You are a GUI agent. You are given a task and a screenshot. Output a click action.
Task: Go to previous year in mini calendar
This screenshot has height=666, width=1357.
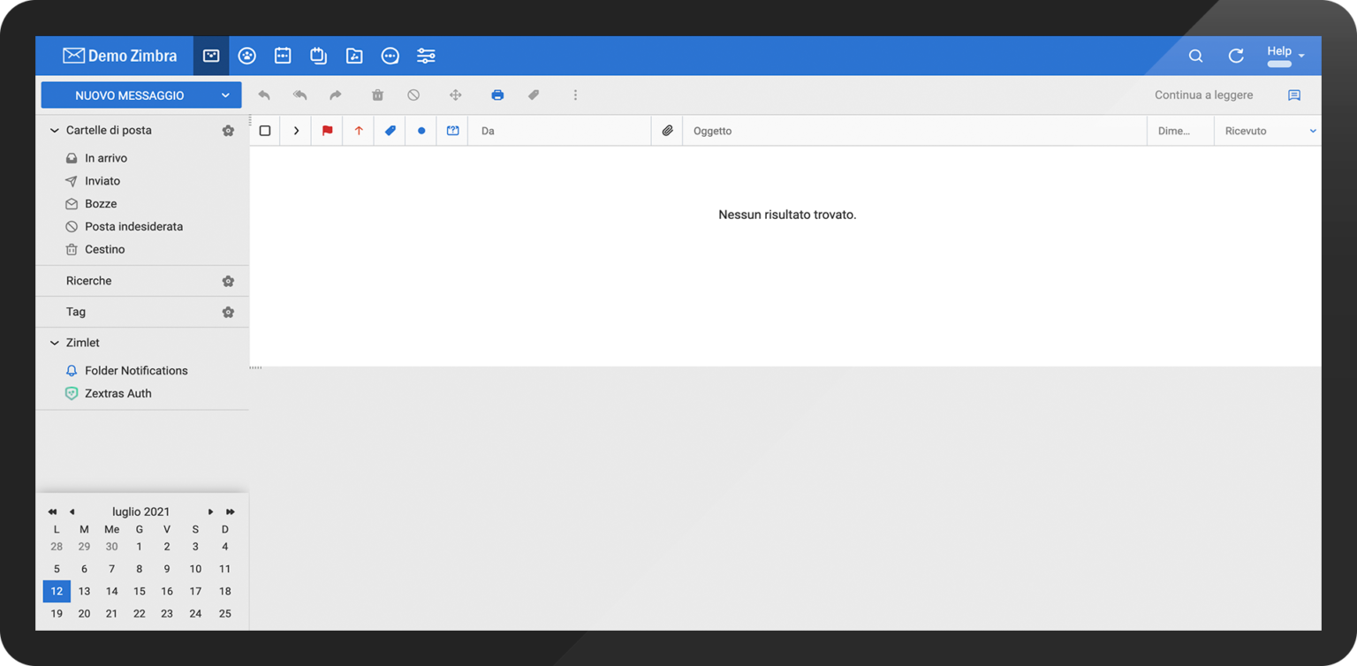pos(52,512)
